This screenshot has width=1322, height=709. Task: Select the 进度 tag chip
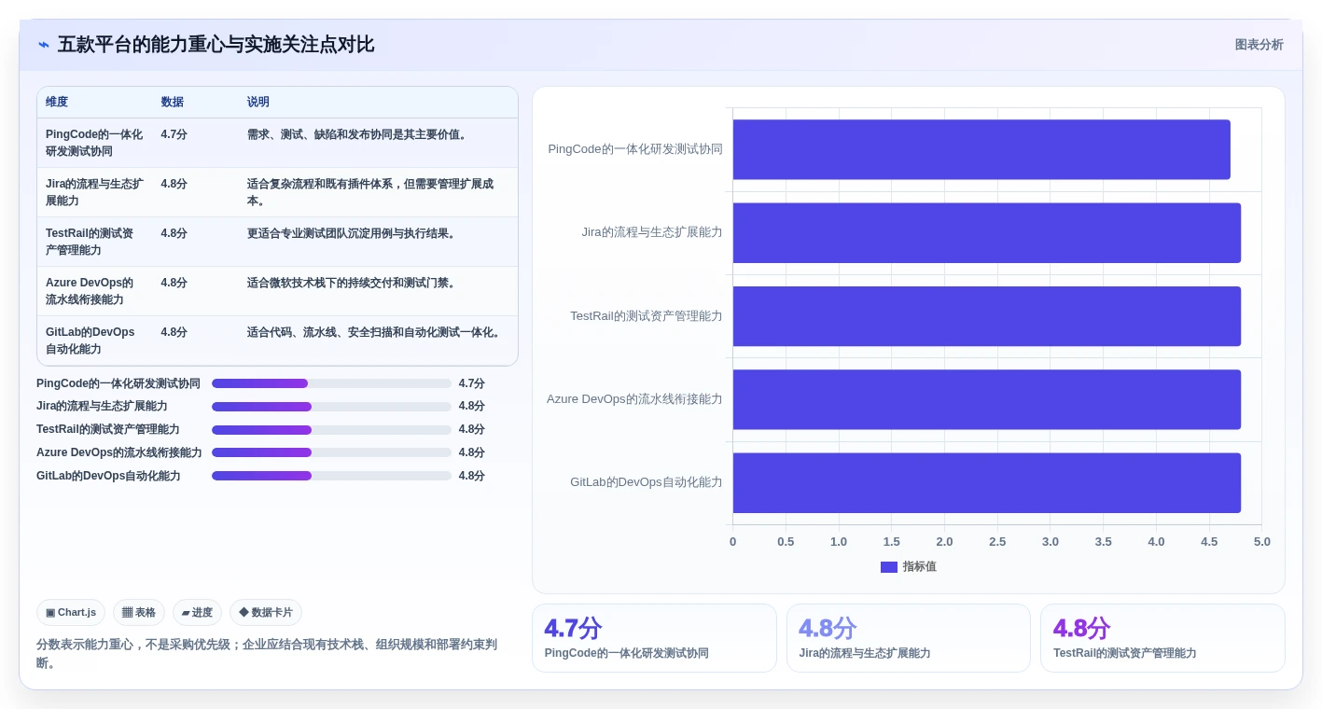click(x=197, y=613)
